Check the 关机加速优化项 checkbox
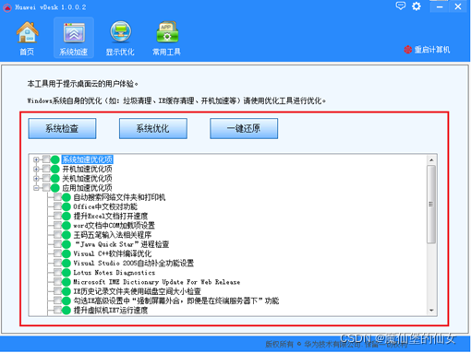Image resolution: width=471 pixels, height=353 pixels. (46, 178)
